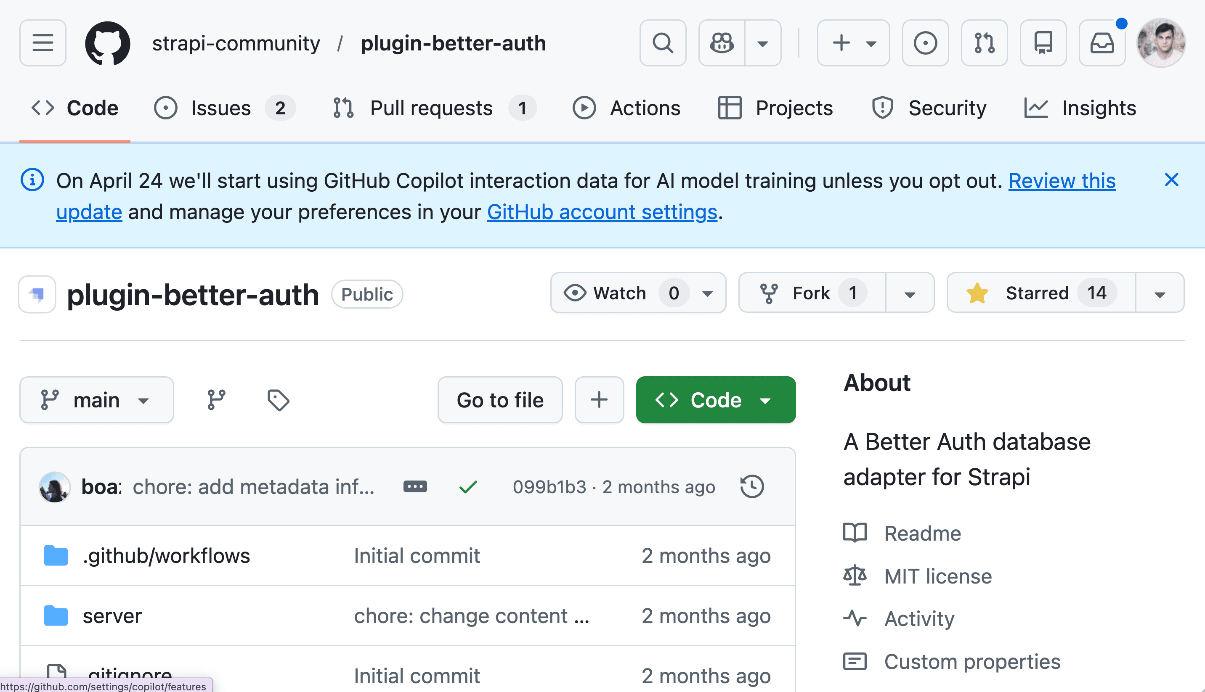Click the server folder icon
This screenshot has width=1205, height=692.
56,616
